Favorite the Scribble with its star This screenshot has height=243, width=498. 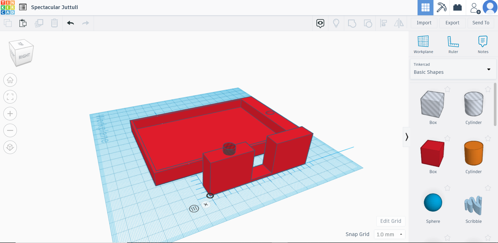pyautogui.click(x=488, y=188)
